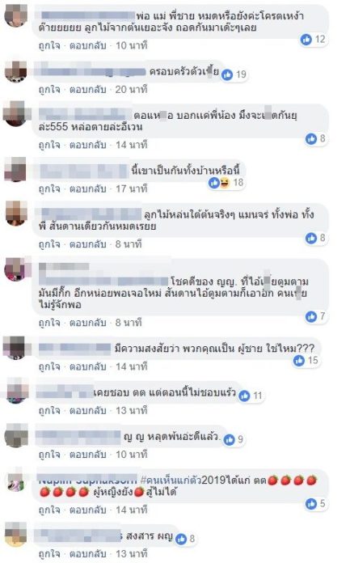Image resolution: width=350 pixels, height=563 pixels.
Task: Click the 13 นาที timestamp on the bottom comment
Action: pos(132,553)
